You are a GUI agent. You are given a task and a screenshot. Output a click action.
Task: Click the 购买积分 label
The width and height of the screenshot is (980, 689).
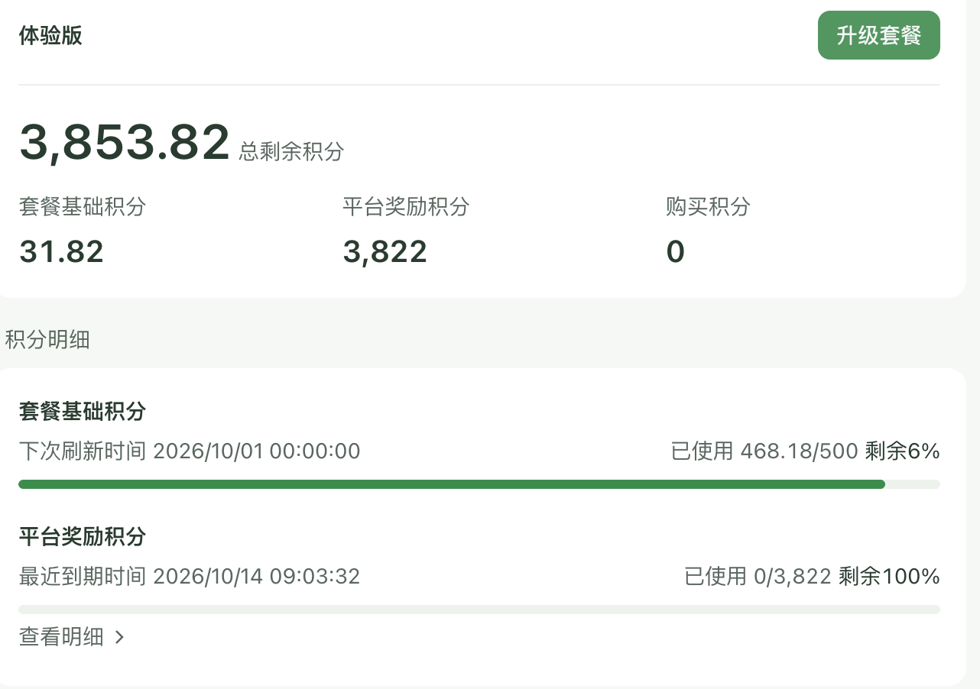(708, 206)
